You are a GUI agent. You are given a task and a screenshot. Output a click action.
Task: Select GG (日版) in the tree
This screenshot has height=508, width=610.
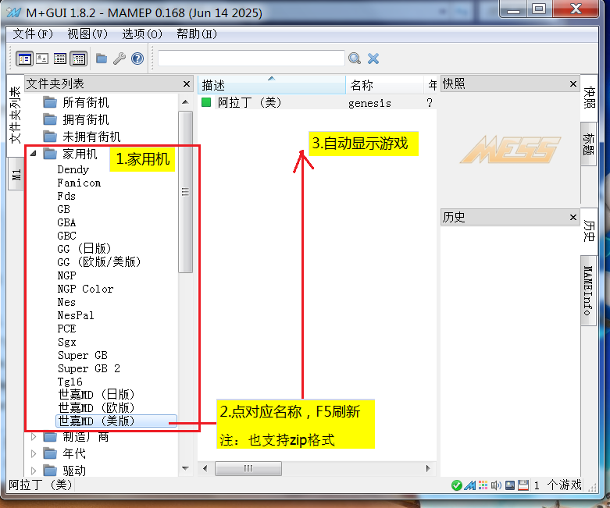coord(84,249)
